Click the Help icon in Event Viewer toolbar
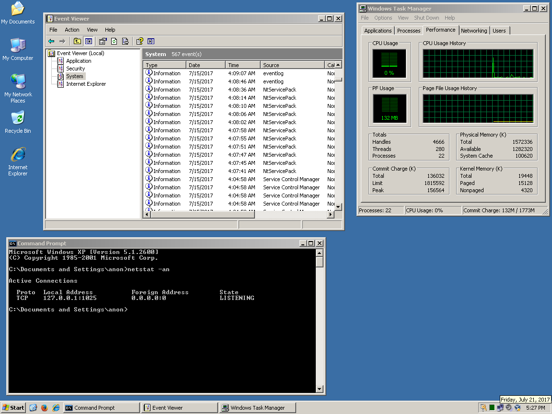552x414 pixels. coord(140,41)
